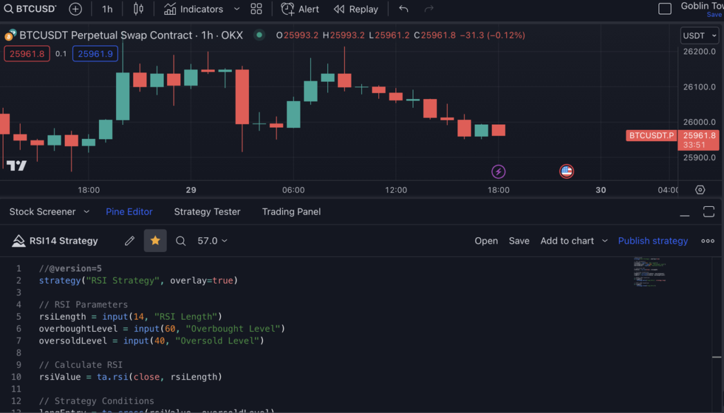Image resolution: width=724 pixels, height=413 pixels.
Task: Click the Publish strategy link
Action: pos(653,241)
